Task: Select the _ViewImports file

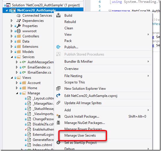Action: (43, 114)
